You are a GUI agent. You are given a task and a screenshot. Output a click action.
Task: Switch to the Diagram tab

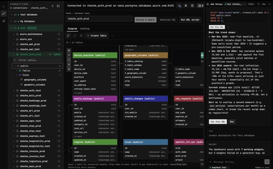72,28
